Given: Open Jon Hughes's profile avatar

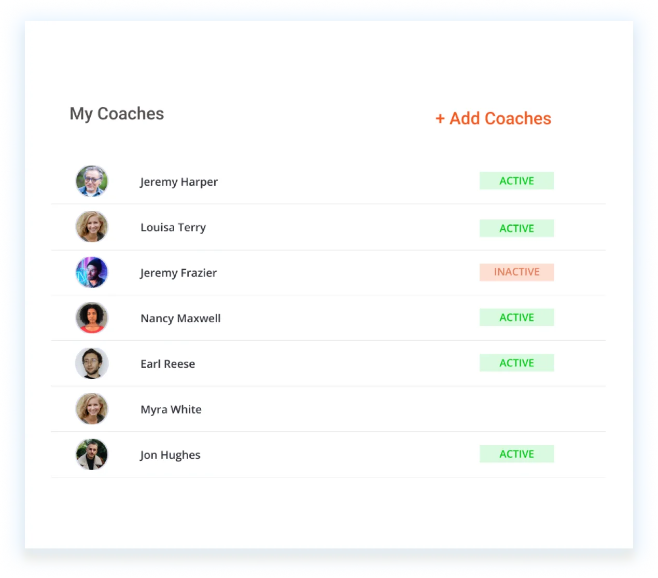Looking at the screenshot, I should coord(92,455).
